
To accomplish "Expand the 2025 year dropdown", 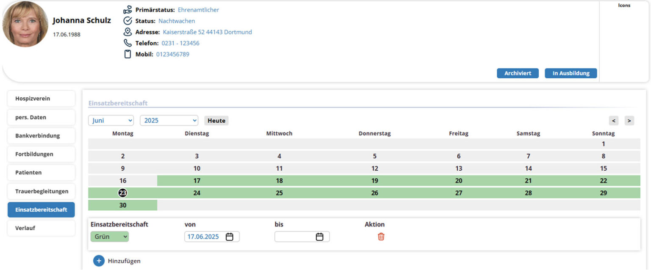I will [169, 121].
